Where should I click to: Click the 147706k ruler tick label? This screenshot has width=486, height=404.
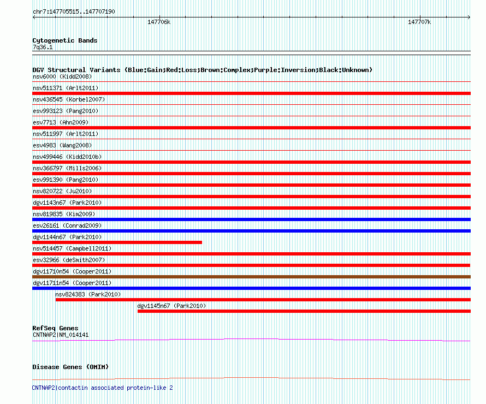(159, 22)
